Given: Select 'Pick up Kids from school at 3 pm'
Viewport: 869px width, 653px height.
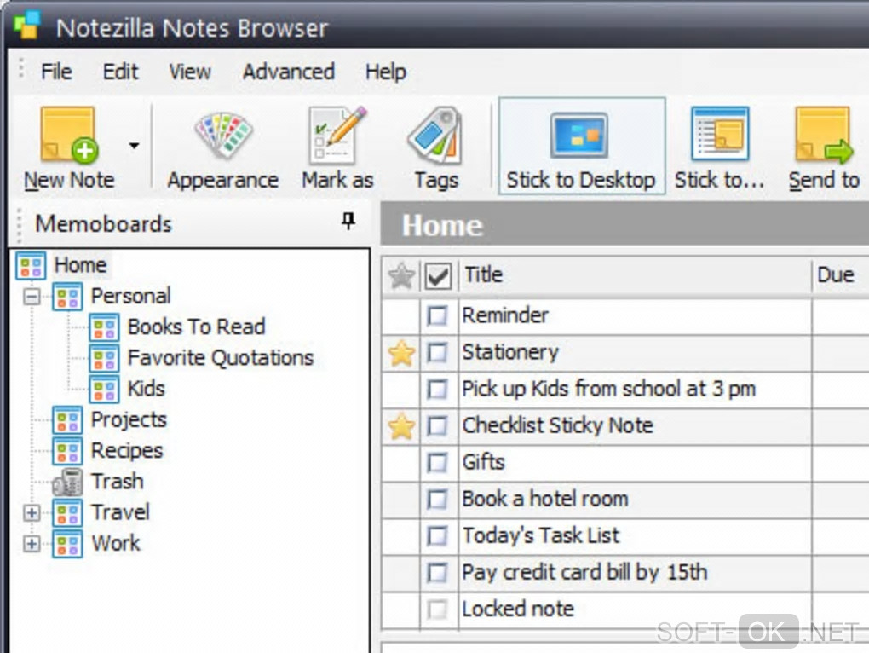Looking at the screenshot, I should [x=608, y=389].
